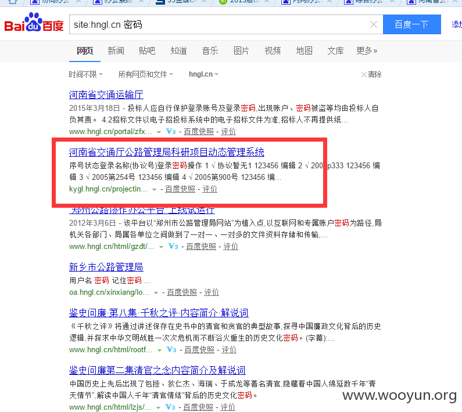The height and width of the screenshot is (412, 462).
Task: Open 百度快照 for oa.hngl.cn/xinxiang result
Action: [182, 292]
